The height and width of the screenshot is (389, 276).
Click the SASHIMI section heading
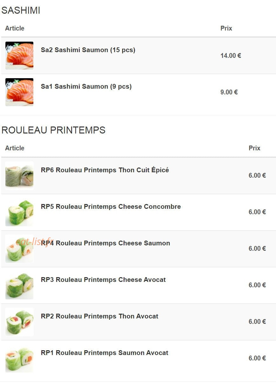coord(21,10)
